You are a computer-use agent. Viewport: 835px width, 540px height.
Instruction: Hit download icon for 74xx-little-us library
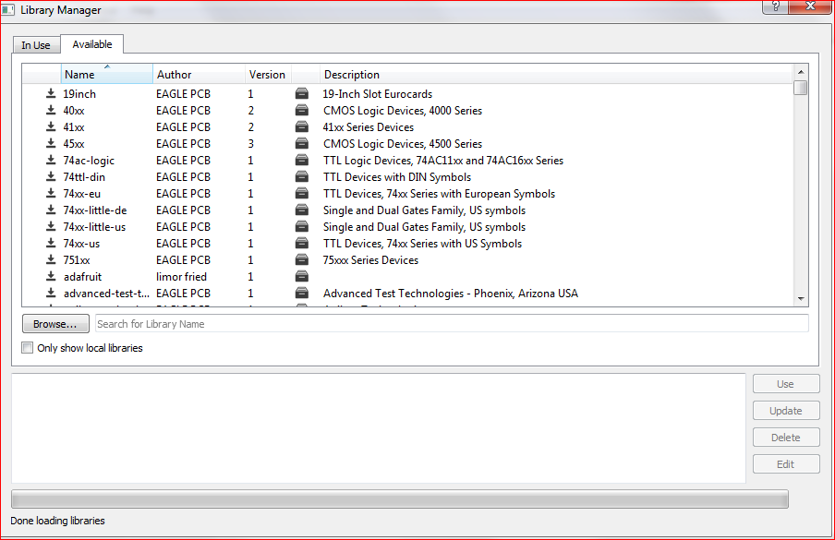[51, 227]
